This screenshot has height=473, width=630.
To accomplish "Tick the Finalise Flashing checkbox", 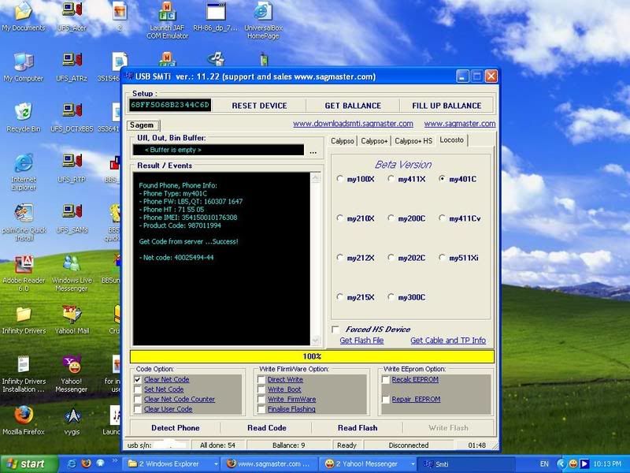I will (x=261, y=409).
